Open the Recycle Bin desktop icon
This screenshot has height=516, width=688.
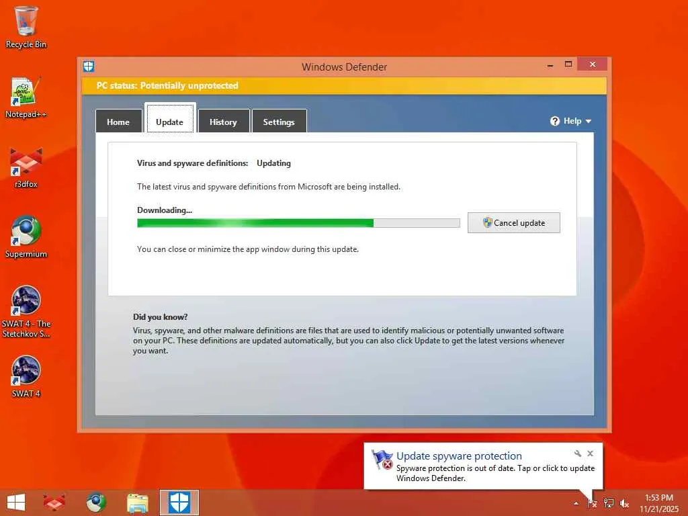pyautogui.click(x=26, y=27)
